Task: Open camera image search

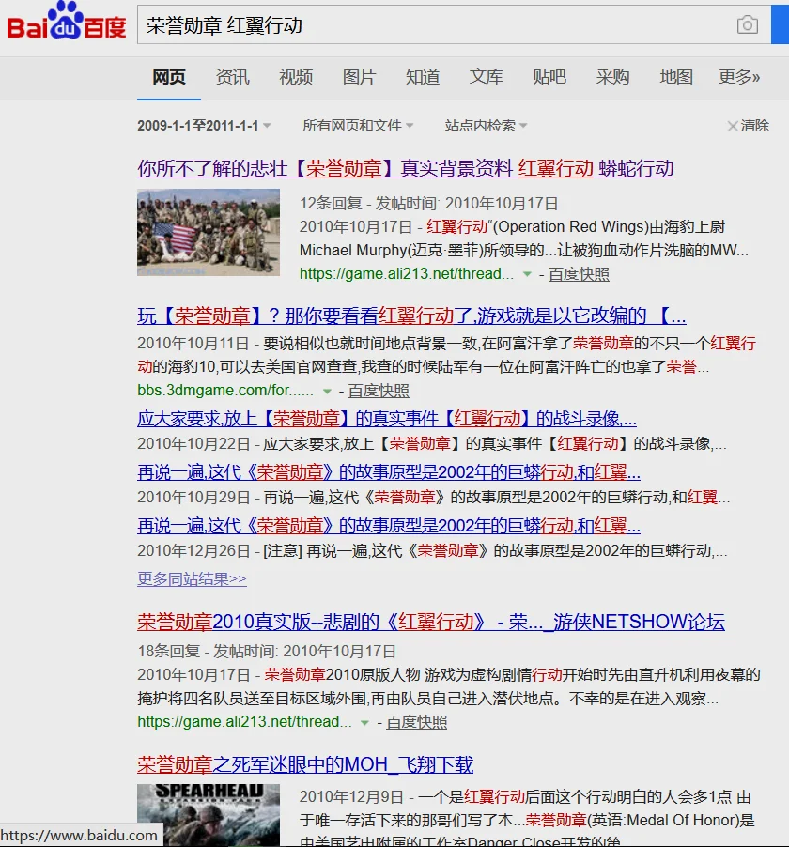Action: [748, 24]
